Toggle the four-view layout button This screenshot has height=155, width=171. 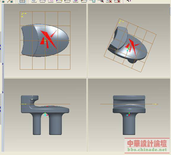[22, 1]
